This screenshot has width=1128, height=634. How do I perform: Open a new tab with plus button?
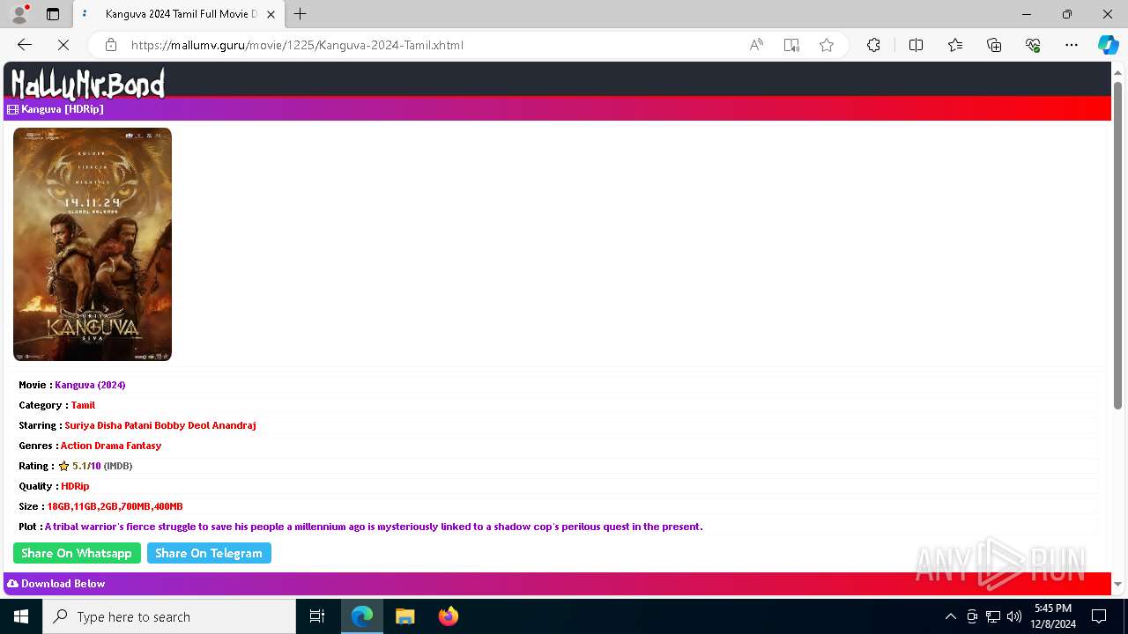click(x=301, y=14)
